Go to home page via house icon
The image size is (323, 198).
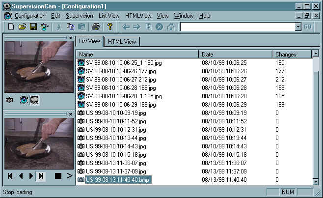coord(171,27)
